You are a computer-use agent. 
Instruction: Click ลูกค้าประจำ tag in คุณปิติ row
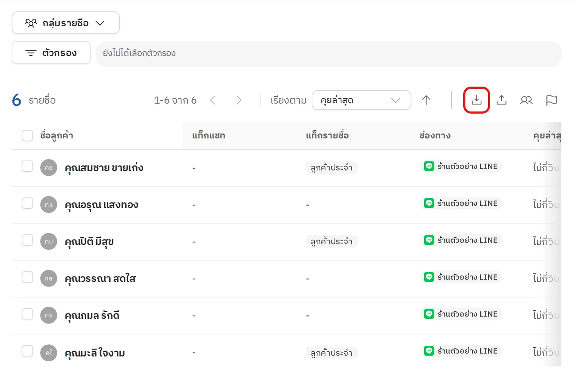point(331,242)
